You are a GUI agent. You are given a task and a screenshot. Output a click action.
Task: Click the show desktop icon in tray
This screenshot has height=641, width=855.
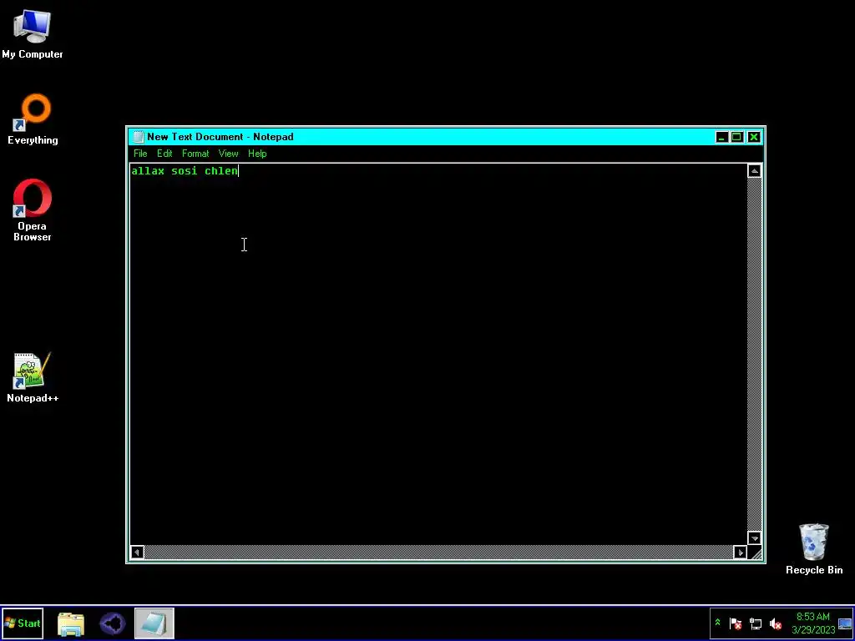click(845, 623)
